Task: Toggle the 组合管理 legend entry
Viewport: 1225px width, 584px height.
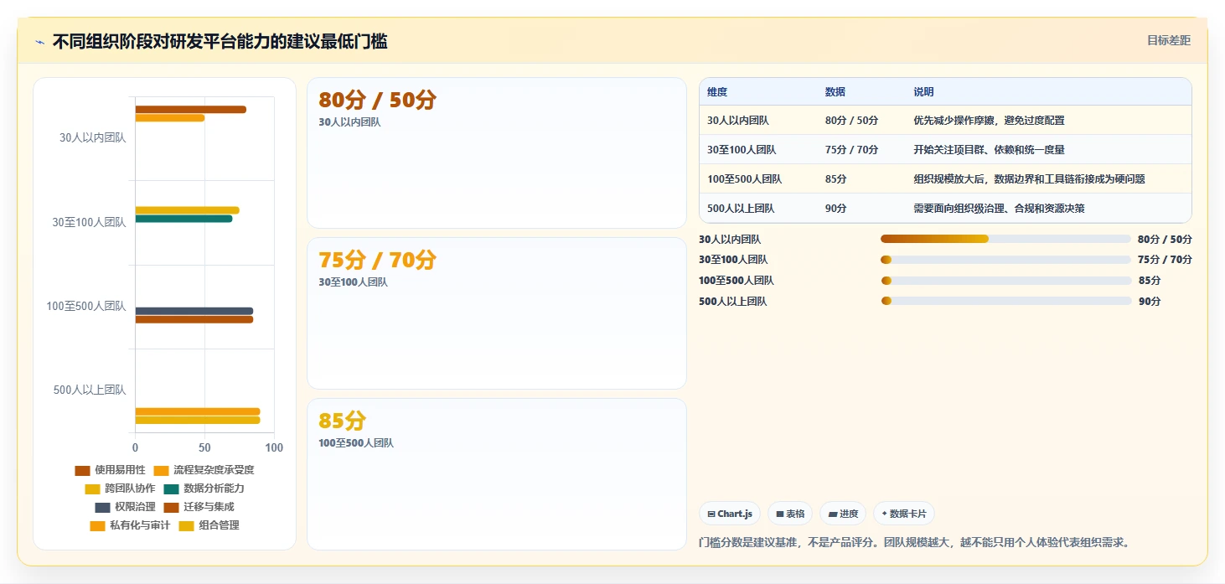Action: pyautogui.click(x=209, y=525)
